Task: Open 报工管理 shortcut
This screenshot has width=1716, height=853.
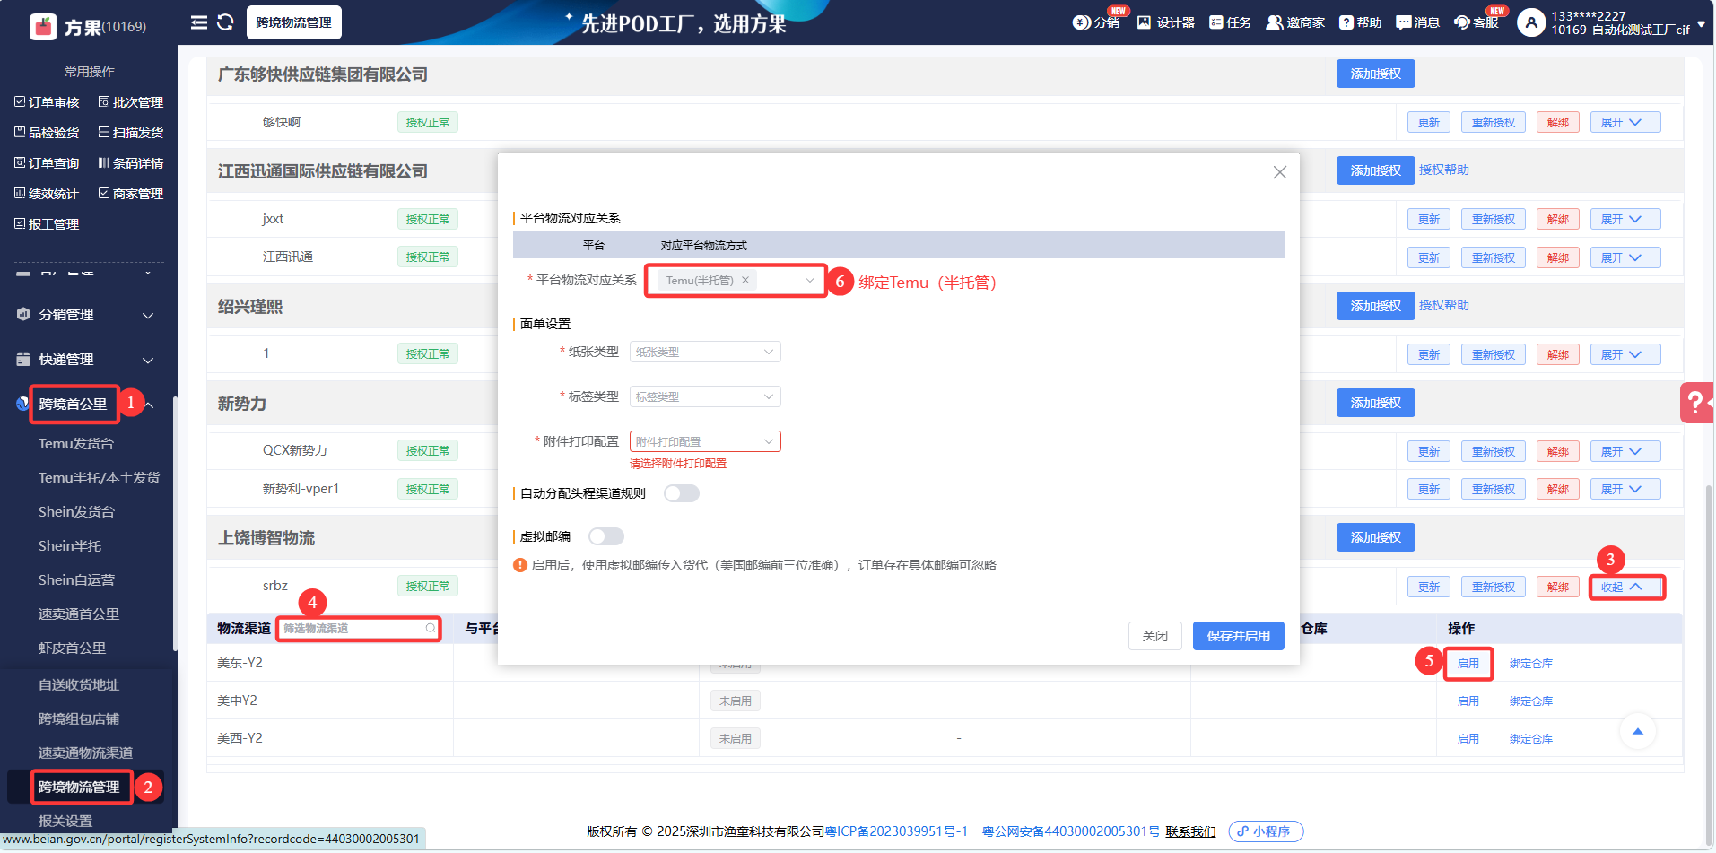Action: click(47, 224)
